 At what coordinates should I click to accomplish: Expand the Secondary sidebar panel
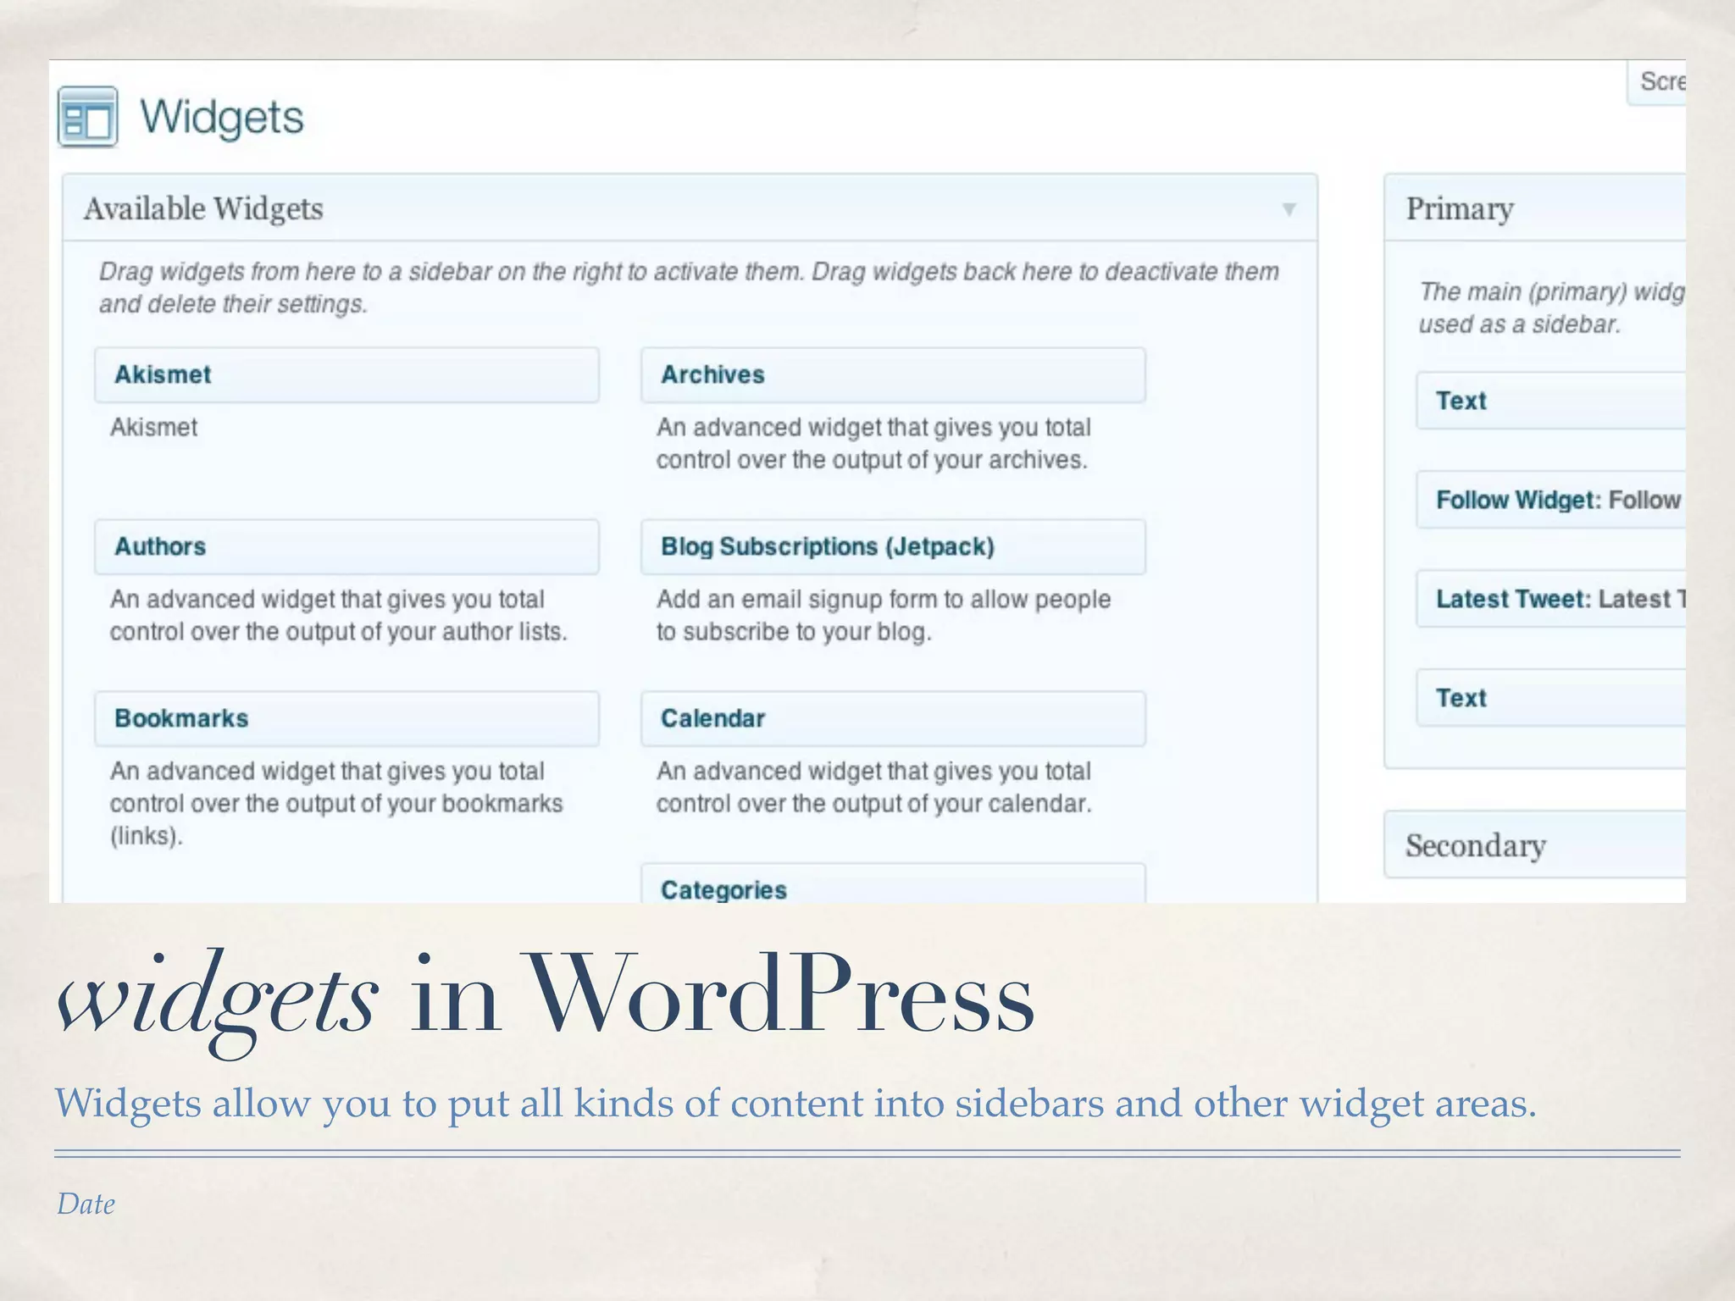(x=1535, y=844)
